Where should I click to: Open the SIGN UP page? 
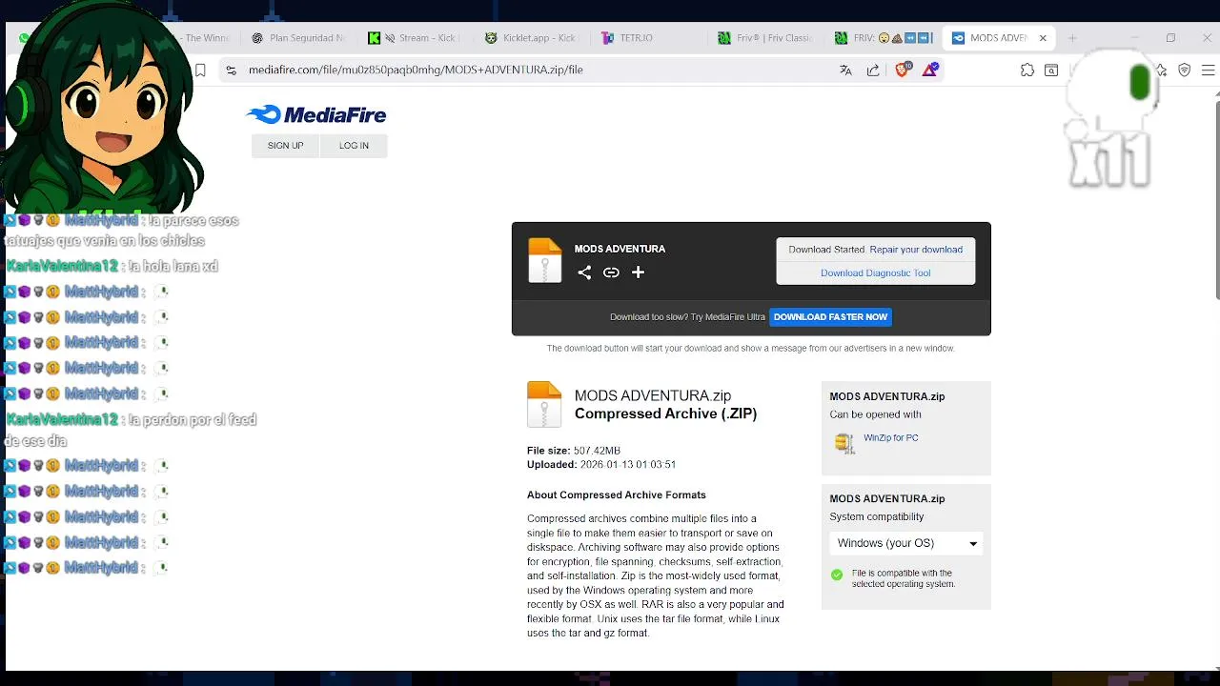[285, 146]
